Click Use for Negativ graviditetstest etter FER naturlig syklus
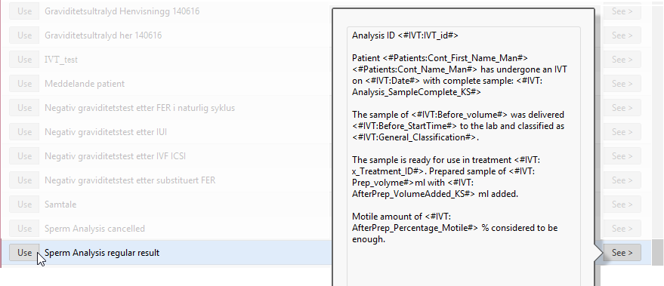 (24, 108)
